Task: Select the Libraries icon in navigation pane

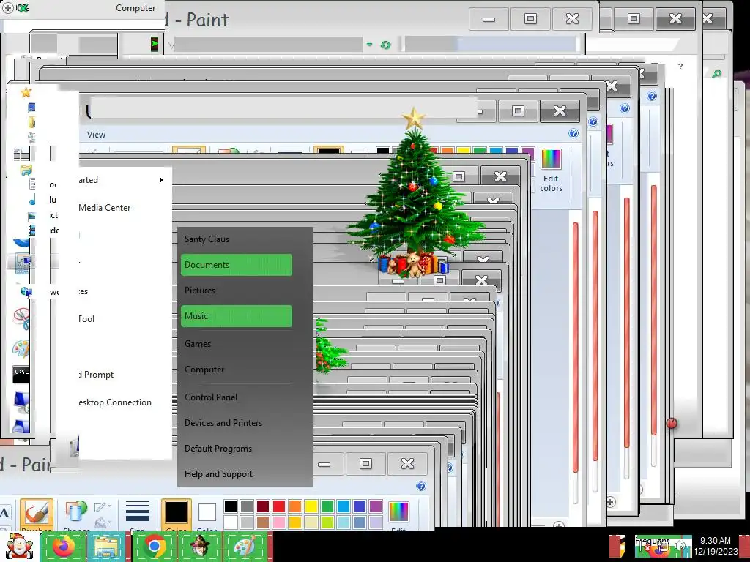Action: [x=26, y=170]
